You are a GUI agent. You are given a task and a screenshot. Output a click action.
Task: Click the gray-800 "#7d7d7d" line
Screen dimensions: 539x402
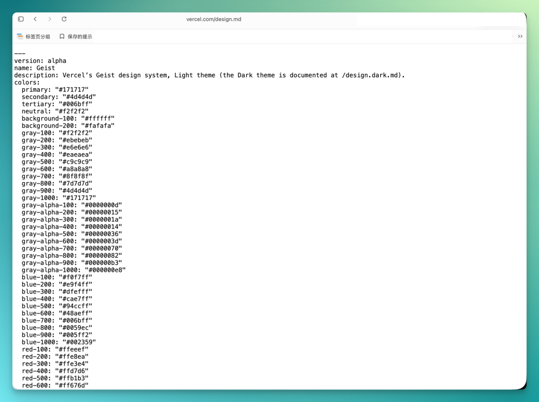(x=57, y=184)
